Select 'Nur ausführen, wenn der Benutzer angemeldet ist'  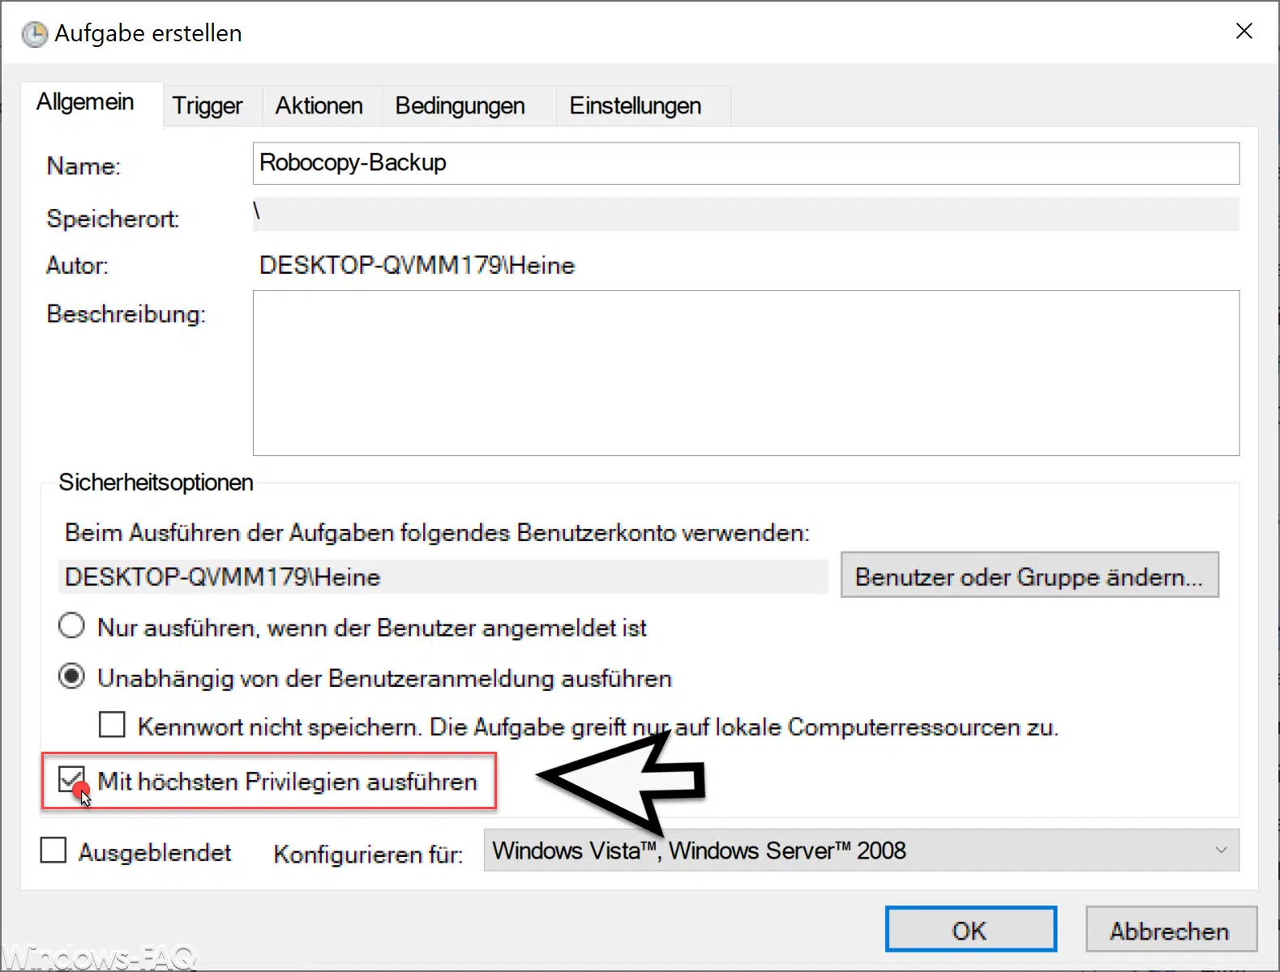(x=71, y=626)
